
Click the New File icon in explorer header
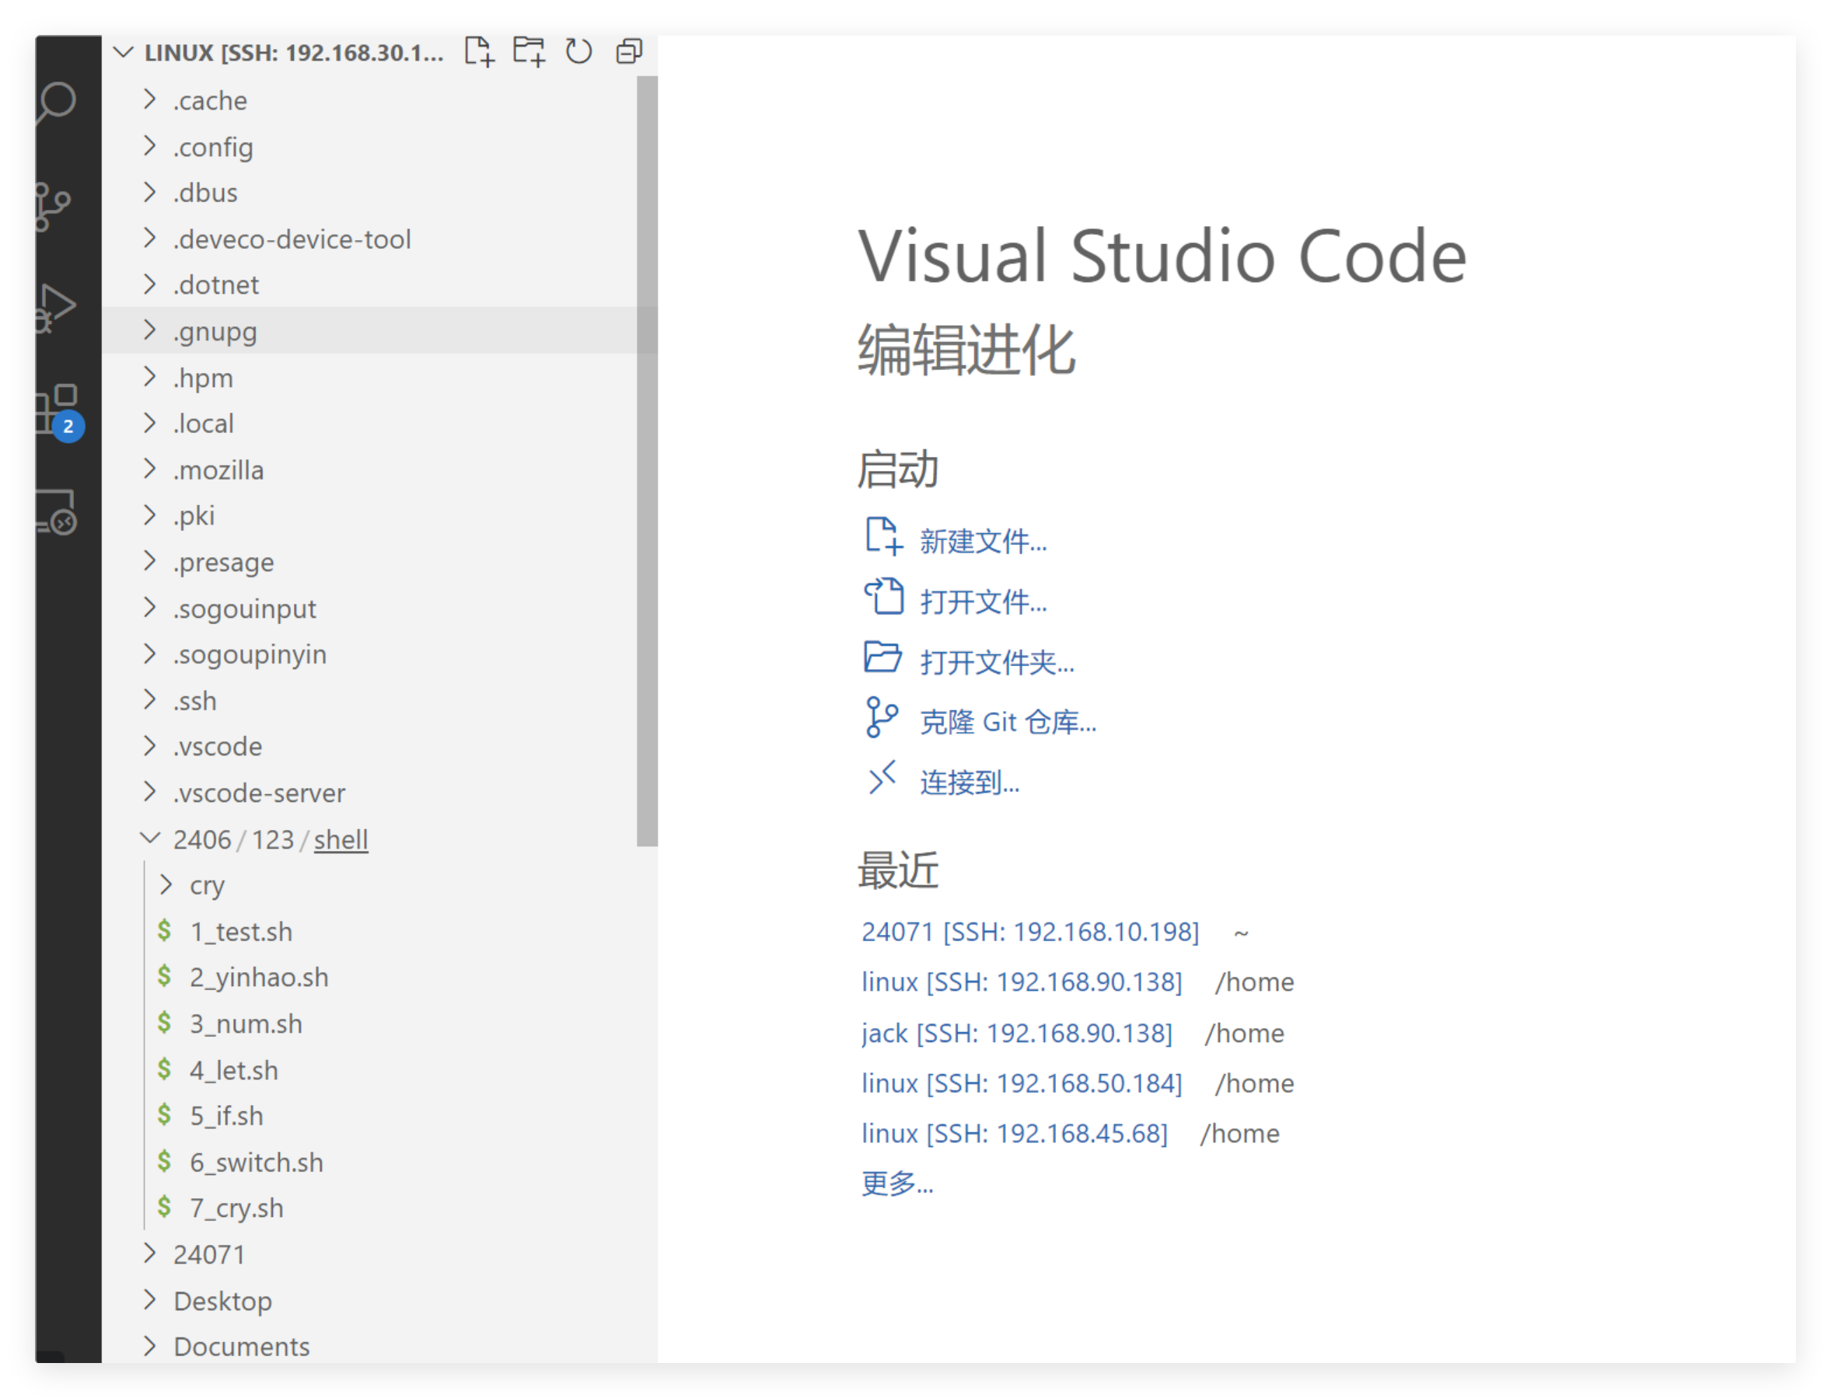[479, 51]
